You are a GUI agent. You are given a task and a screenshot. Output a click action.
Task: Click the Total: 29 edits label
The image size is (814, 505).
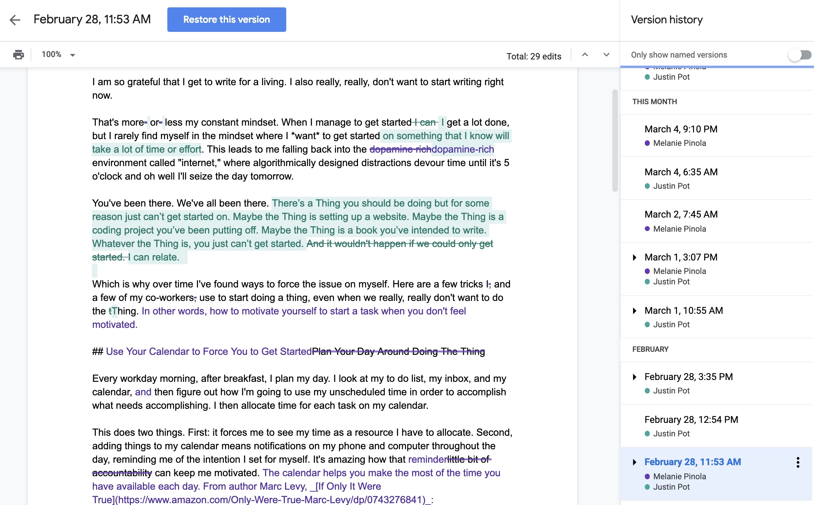534,56
